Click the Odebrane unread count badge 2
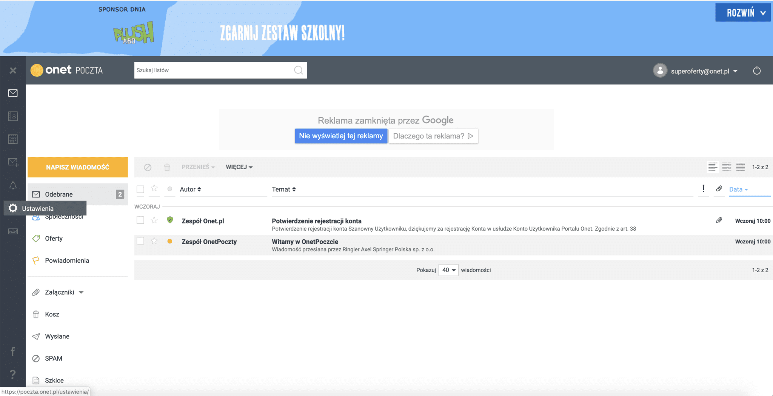Screen dimensions: 773x396 tap(120, 194)
